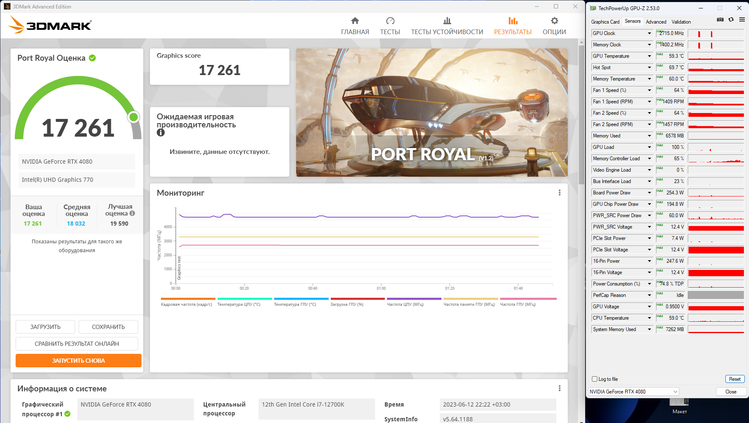
Task: Enable the Log to file checkbox
Action: coord(595,379)
